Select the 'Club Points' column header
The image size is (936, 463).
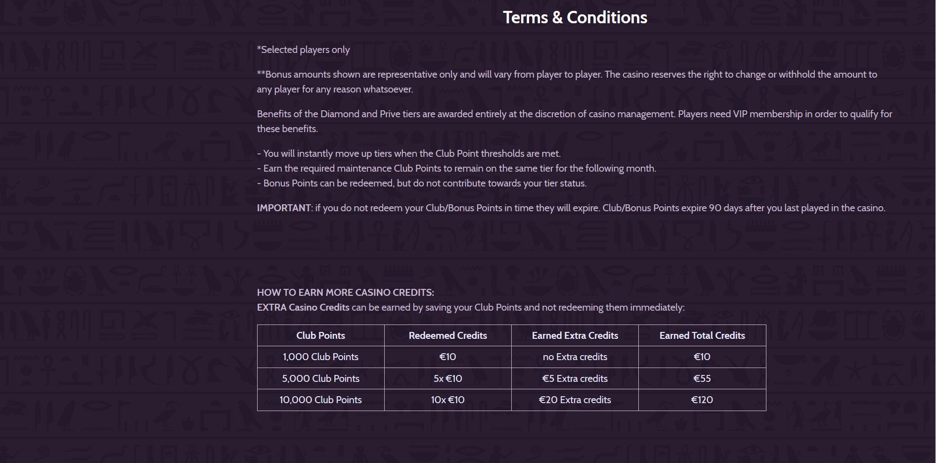point(321,335)
